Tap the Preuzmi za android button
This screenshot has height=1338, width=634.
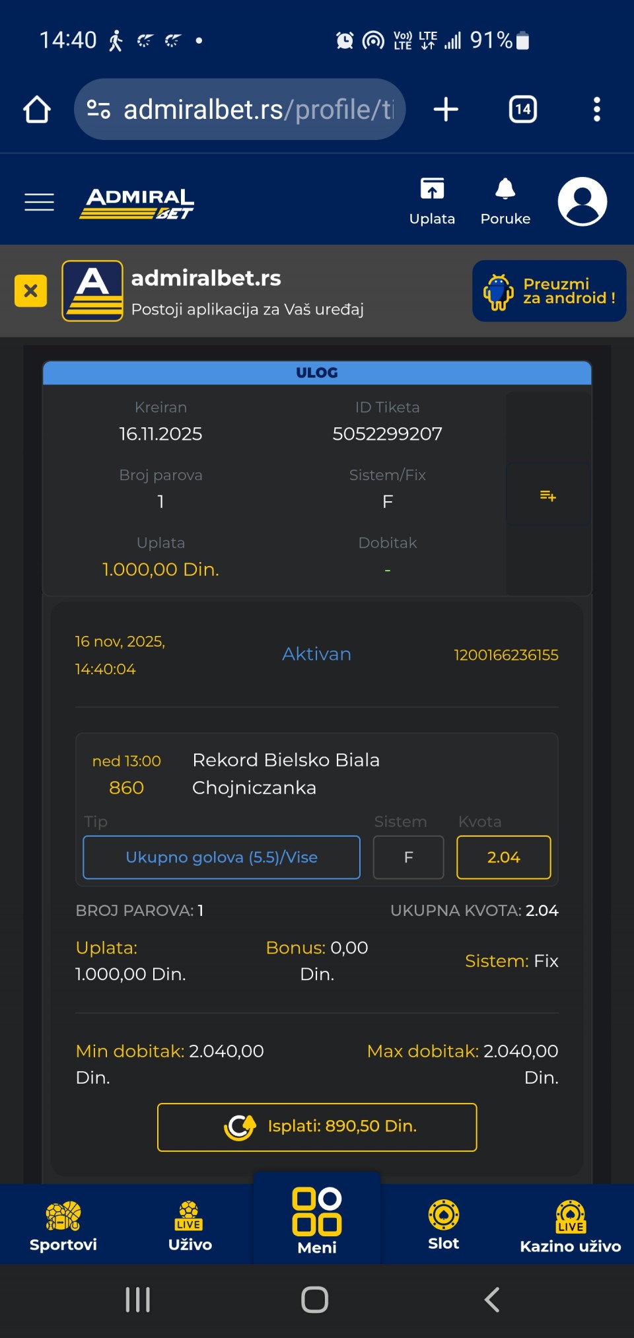(x=549, y=291)
